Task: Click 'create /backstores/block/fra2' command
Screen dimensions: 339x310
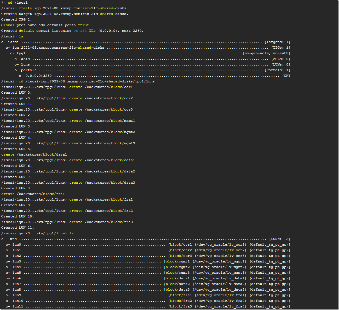Action: click(101, 211)
